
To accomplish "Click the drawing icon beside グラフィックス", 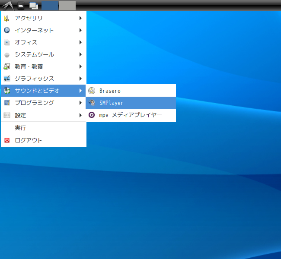I will [7, 79].
